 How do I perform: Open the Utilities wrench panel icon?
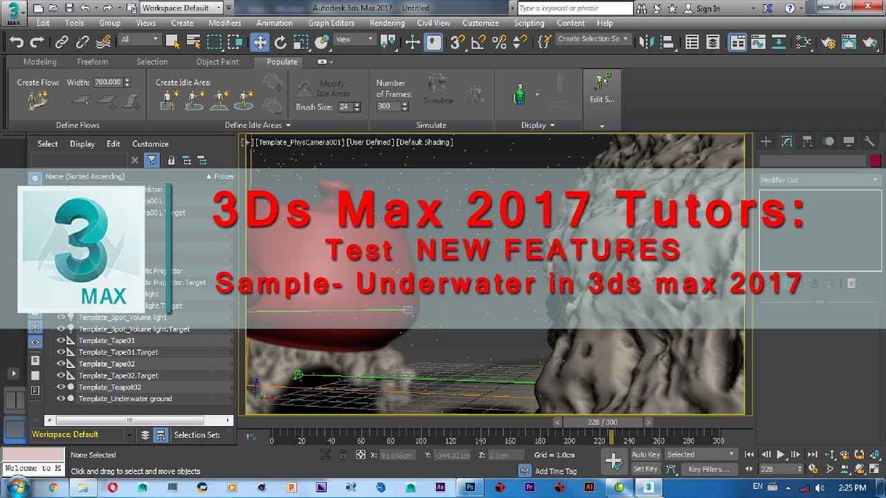pos(870,142)
